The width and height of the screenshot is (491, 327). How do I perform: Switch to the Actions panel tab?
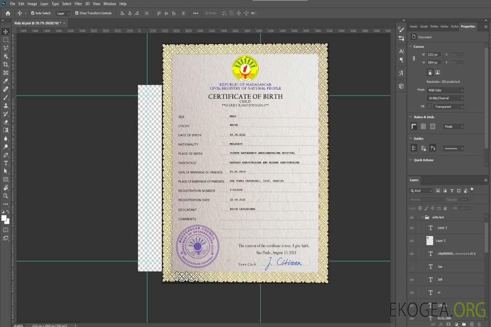click(x=454, y=26)
